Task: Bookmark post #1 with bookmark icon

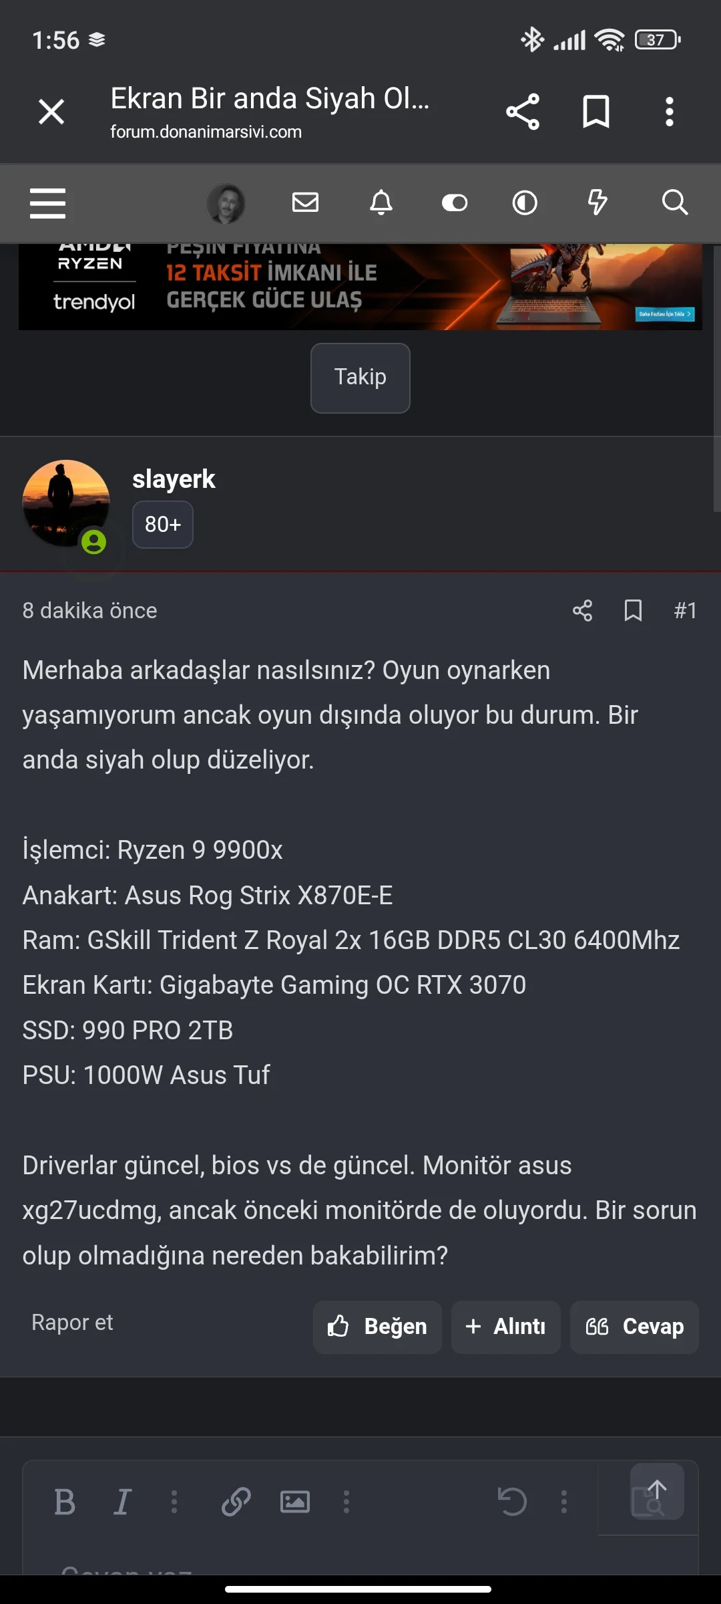Action: (x=633, y=610)
